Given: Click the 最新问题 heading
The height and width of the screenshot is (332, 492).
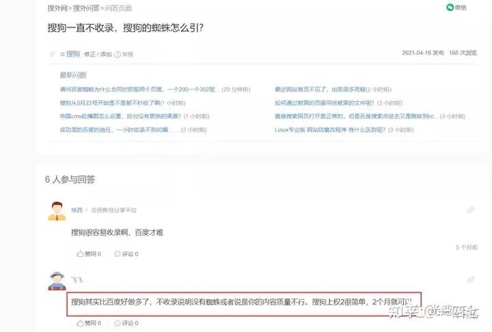Looking at the screenshot, I should 73,75.
